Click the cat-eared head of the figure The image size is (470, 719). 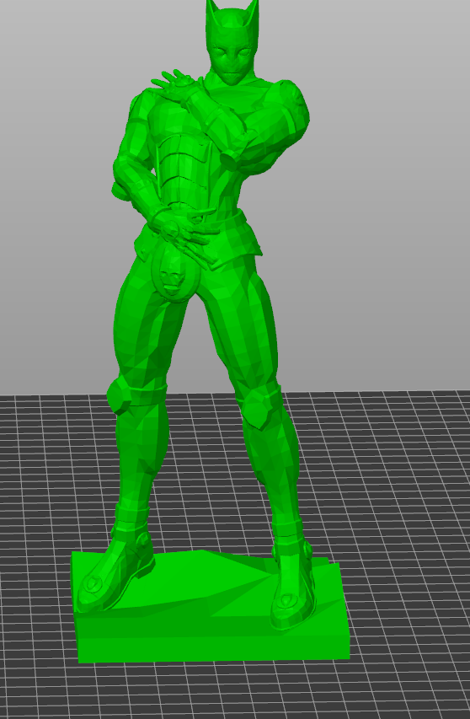(232, 42)
